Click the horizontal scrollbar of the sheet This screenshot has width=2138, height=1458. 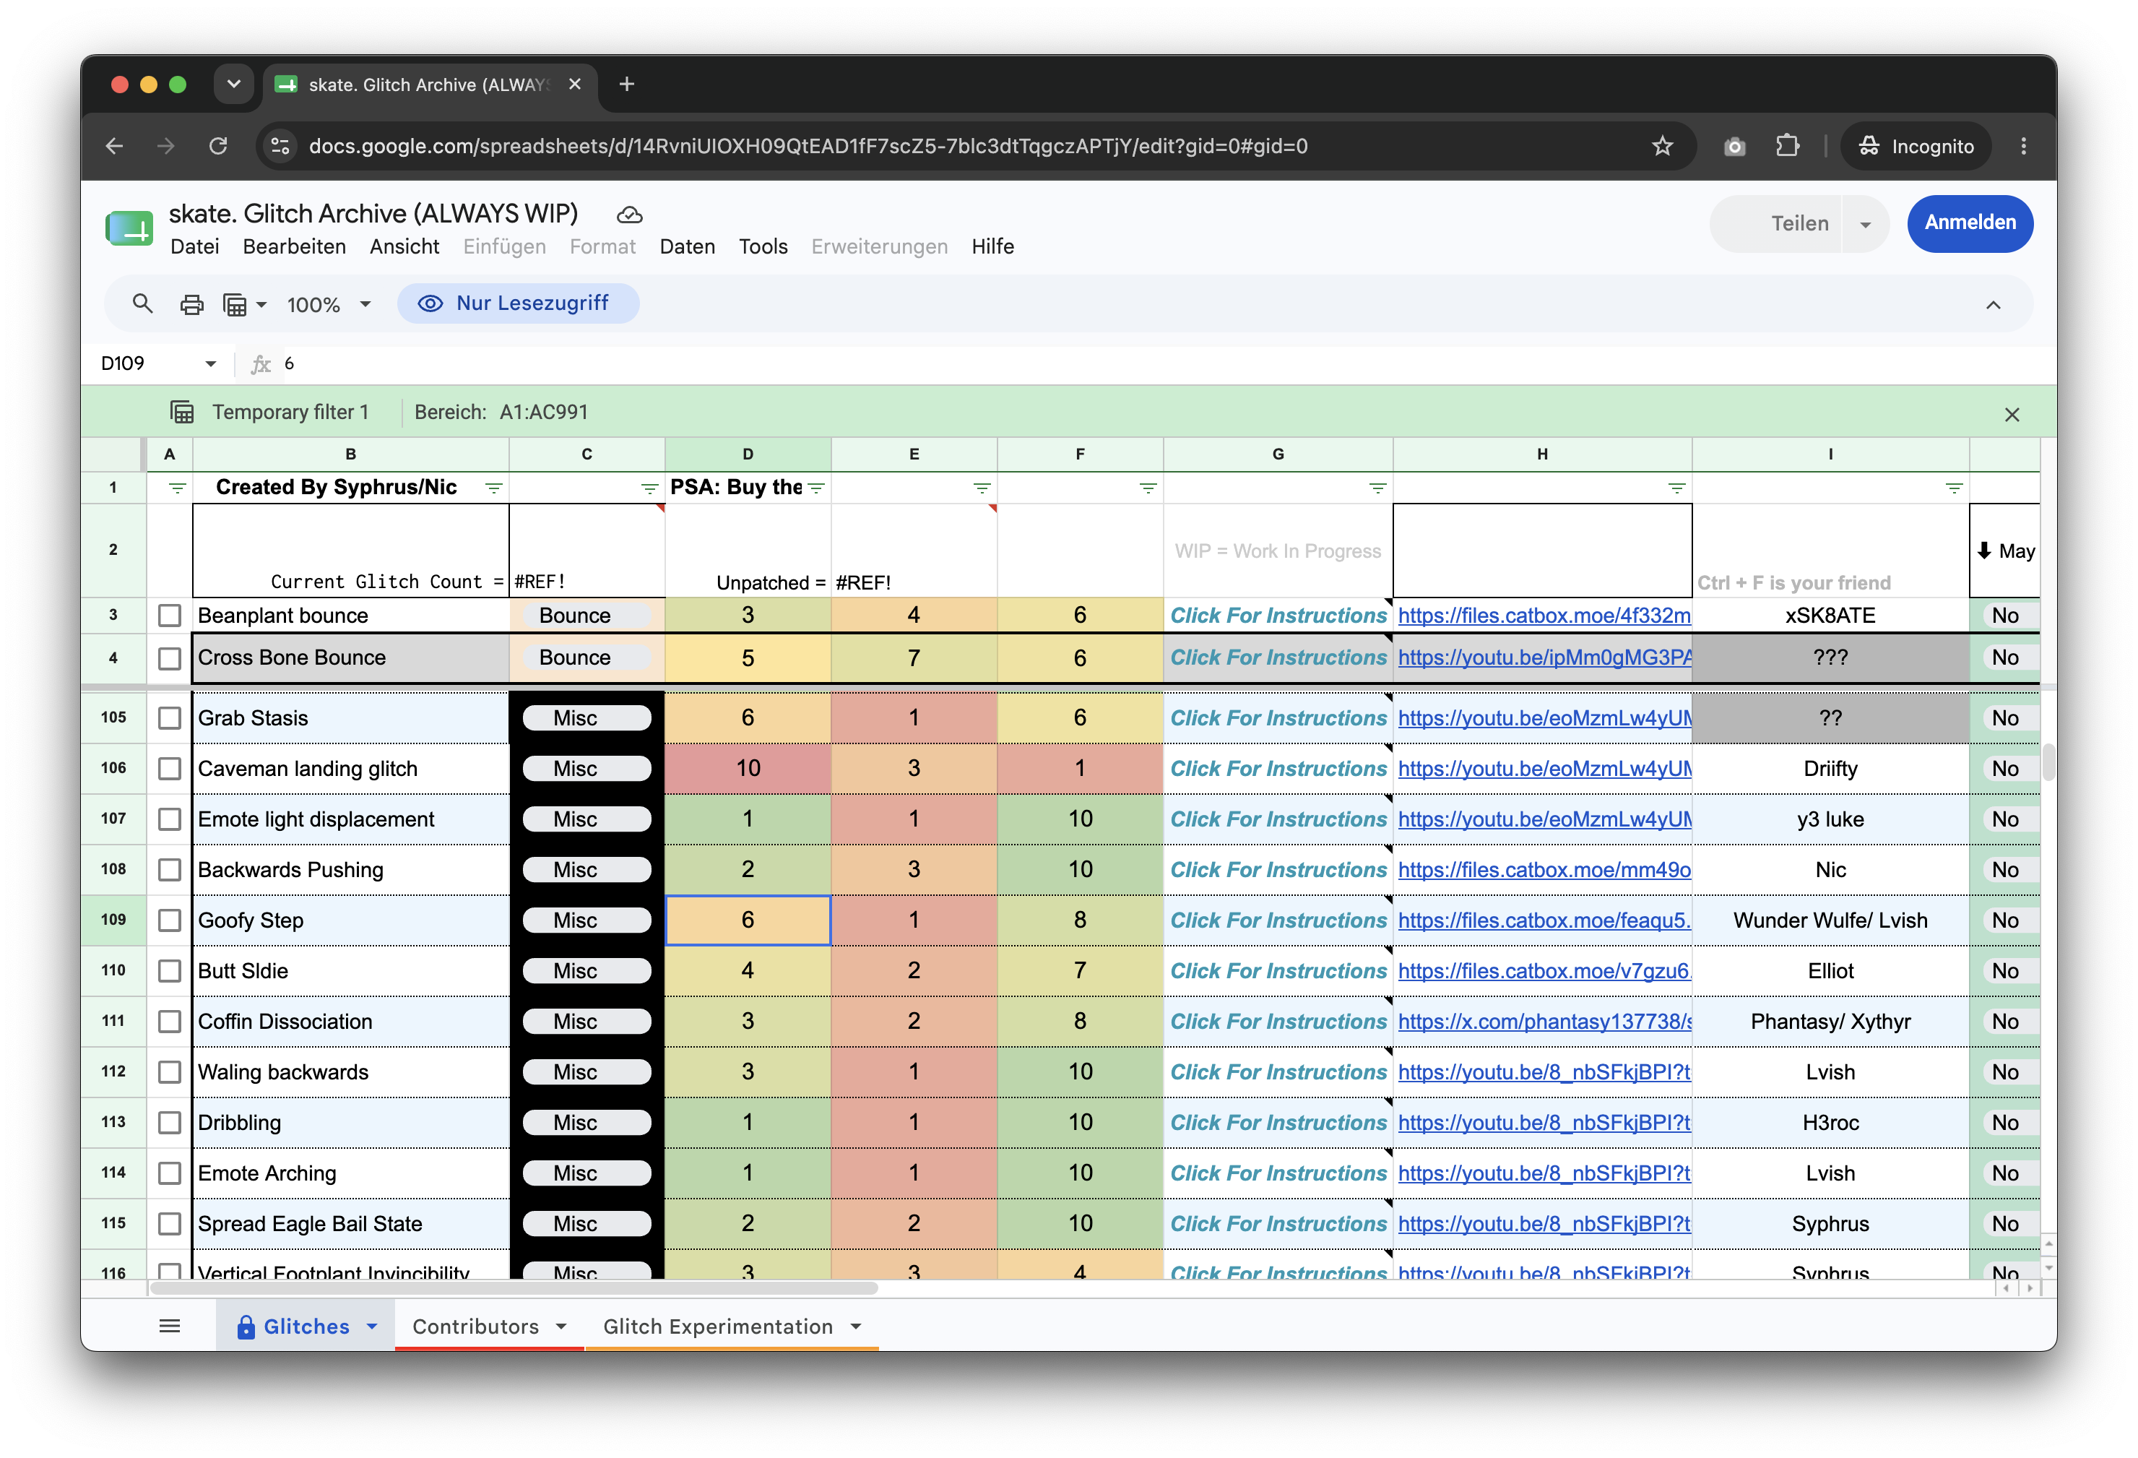click(515, 1287)
